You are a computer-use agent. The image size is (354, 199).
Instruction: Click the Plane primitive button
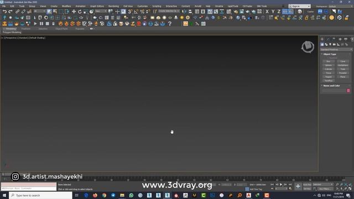click(343, 77)
